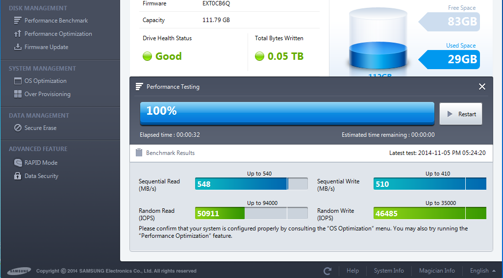Open Performance Benchmark in sidebar

click(x=56, y=21)
